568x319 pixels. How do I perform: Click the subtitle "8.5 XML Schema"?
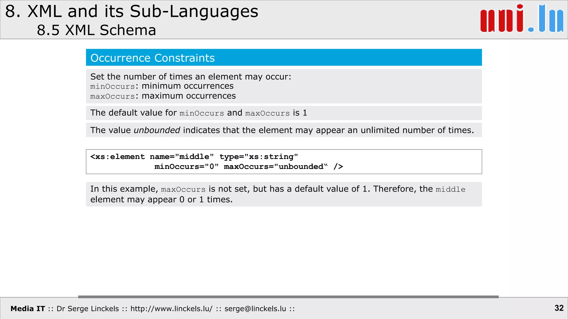97,30
